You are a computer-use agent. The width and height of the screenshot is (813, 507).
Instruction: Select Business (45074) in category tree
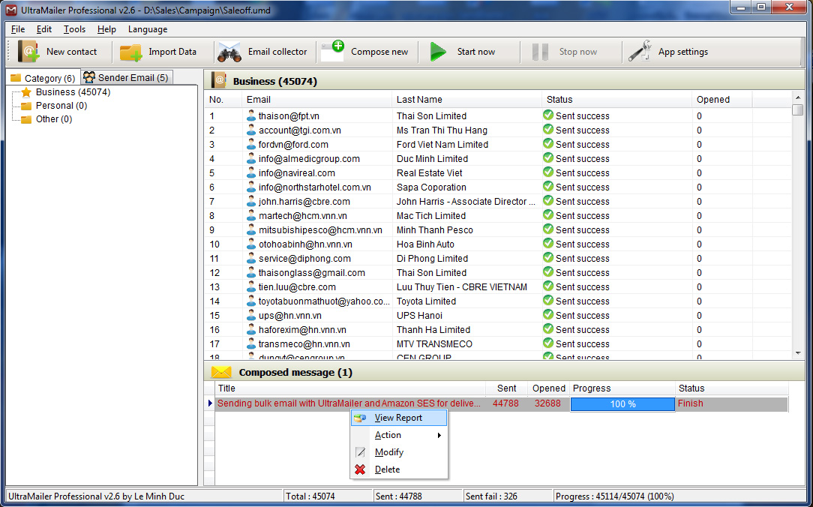pyautogui.click(x=73, y=92)
